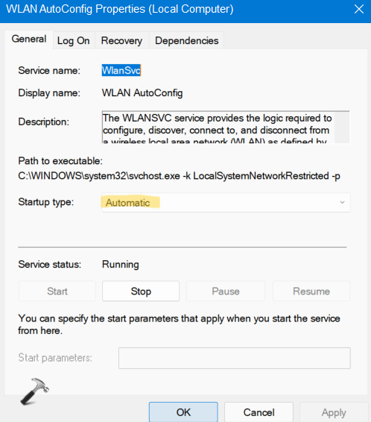Click the description box scrollbar

[x=342, y=127]
